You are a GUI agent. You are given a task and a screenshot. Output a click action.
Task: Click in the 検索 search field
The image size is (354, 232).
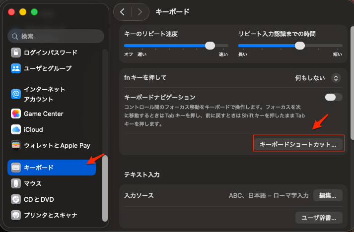click(x=56, y=36)
